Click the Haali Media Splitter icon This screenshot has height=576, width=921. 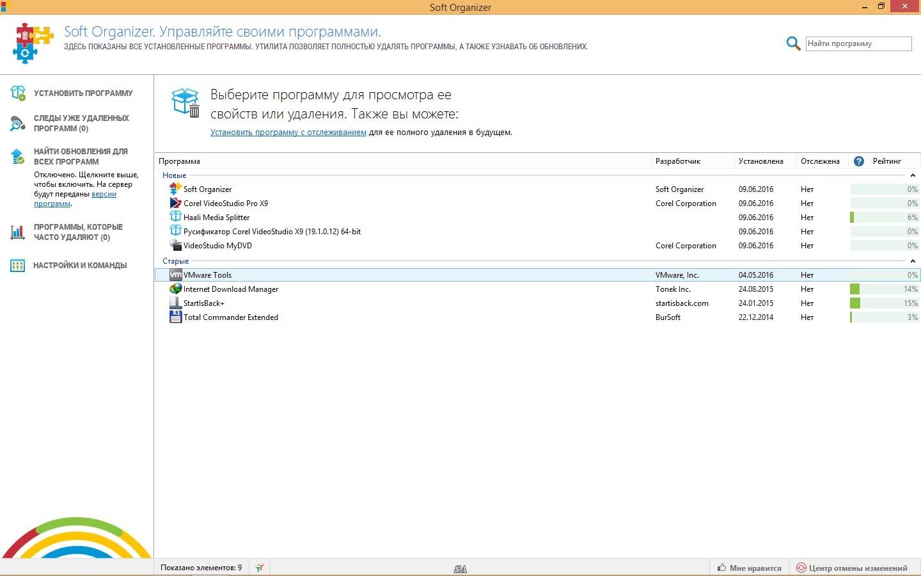click(175, 217)
